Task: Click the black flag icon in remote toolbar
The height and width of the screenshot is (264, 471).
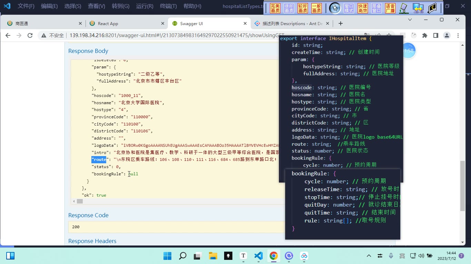Action: (432, 8)
